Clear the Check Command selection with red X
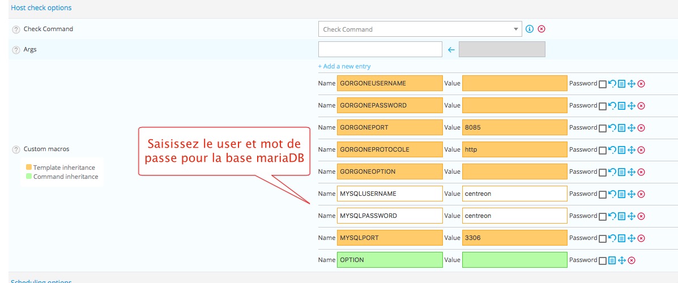Screen dimensions: 678x283 pyautogui.click(x=541, y=29)
